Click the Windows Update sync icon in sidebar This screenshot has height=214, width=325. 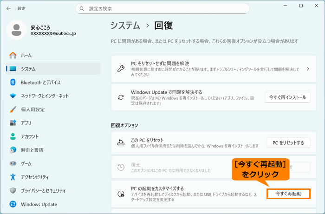tap(13, 204)
